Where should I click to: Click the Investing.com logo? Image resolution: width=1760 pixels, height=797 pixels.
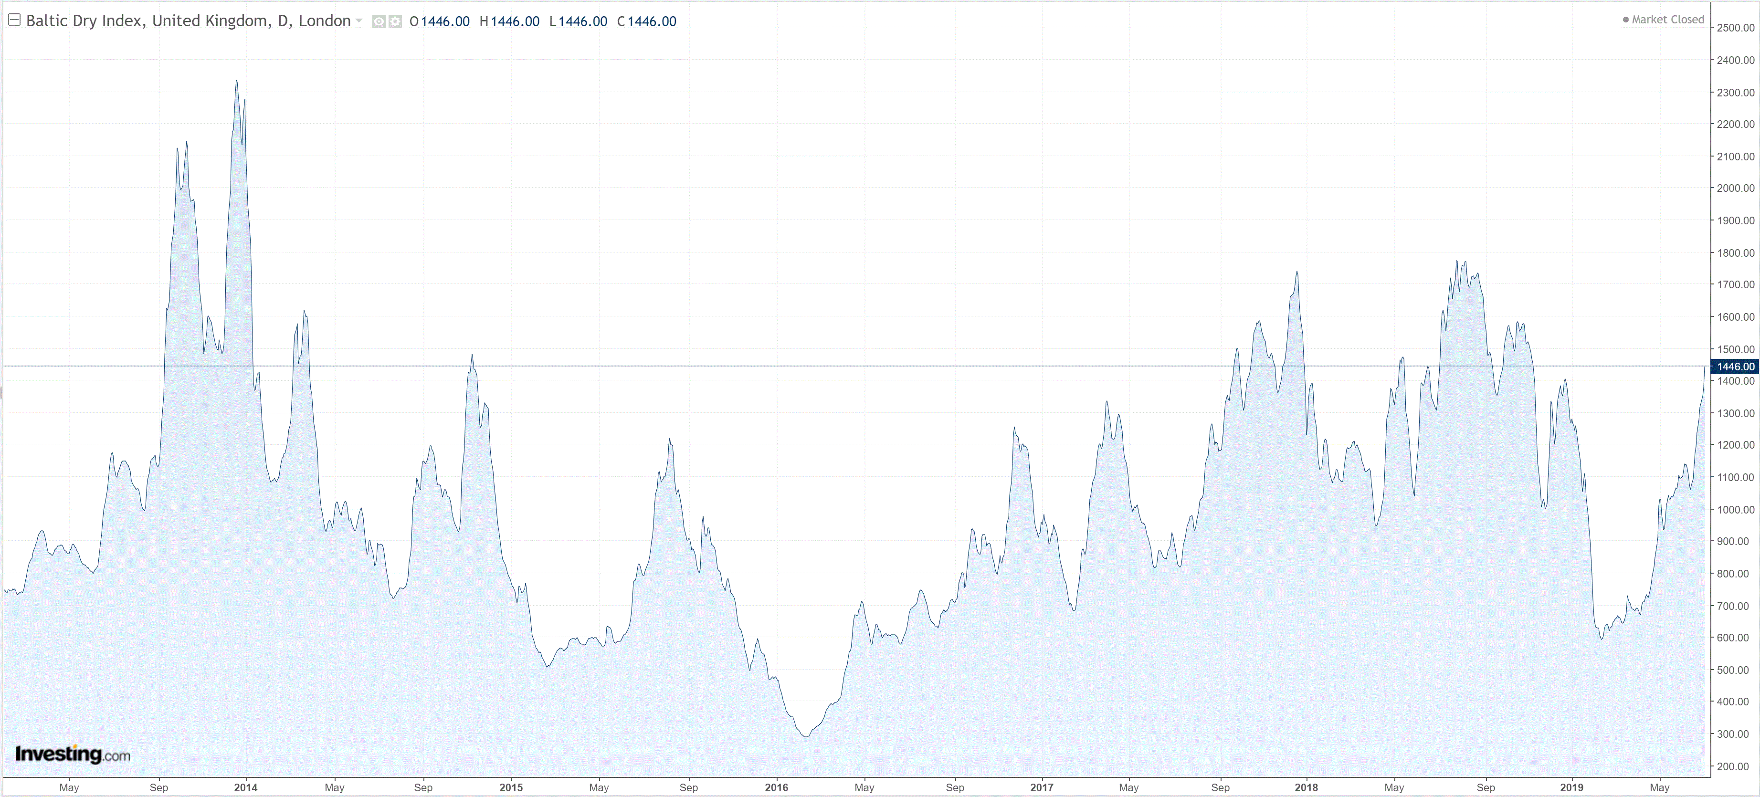pos(73,754)
